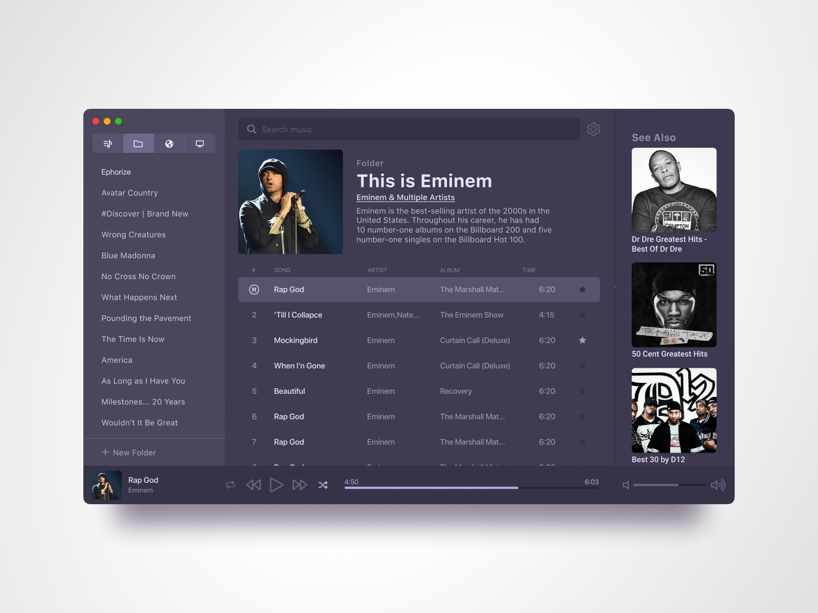Select the When I'n Gone song
This screenshot has width=818, height=613.
pyautogui.click(x=300, y=366)
